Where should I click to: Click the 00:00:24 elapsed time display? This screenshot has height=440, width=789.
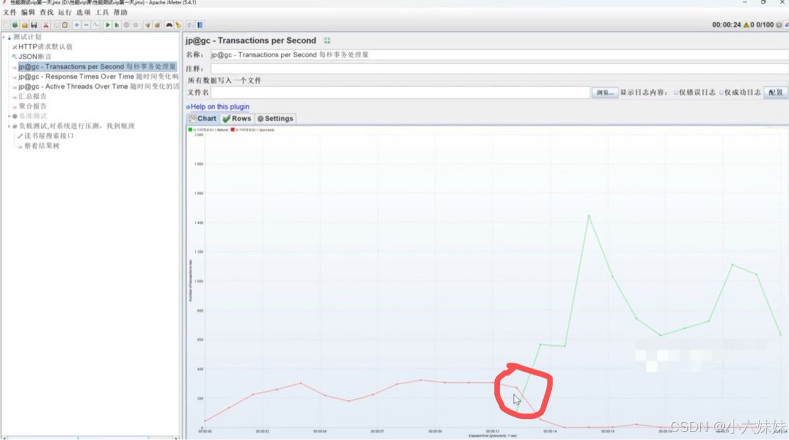click(726, 25)
